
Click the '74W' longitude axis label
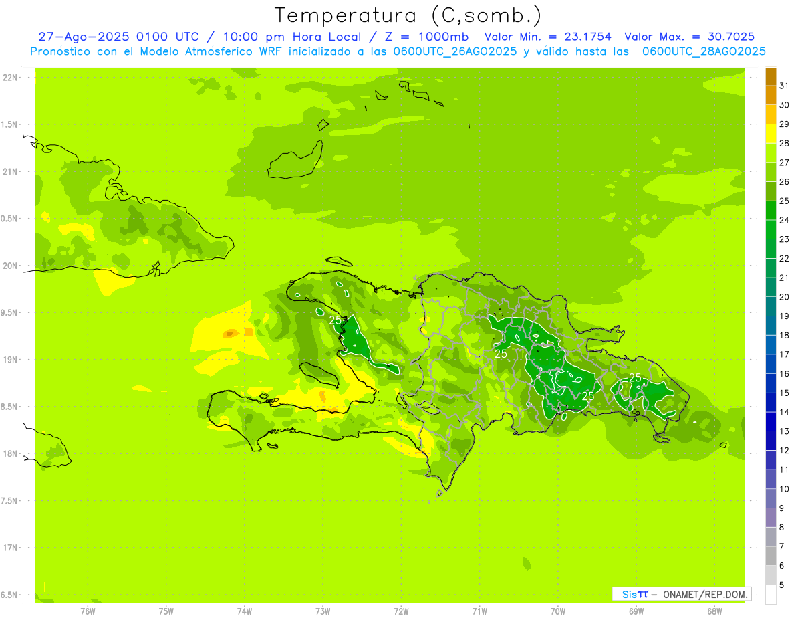[245, 611]
